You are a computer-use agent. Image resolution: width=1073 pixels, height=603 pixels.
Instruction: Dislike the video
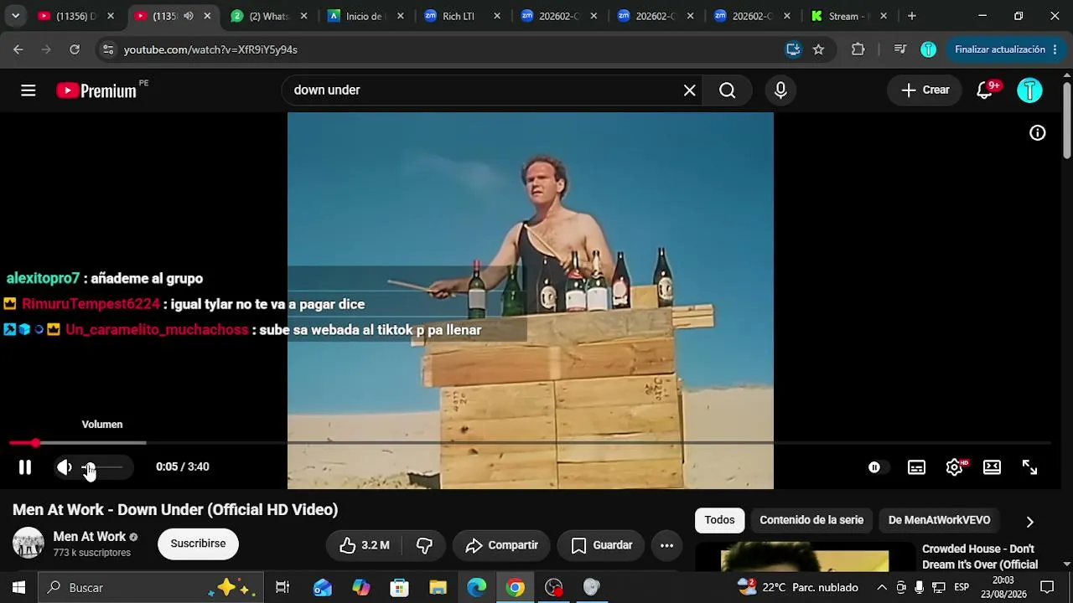click(x=424, y=545)
